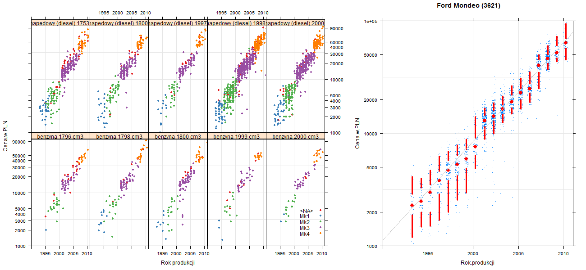Select the 'napedowy (diesel) 1800' panel header
The image size is (586, 270).
tap(119, 23)
